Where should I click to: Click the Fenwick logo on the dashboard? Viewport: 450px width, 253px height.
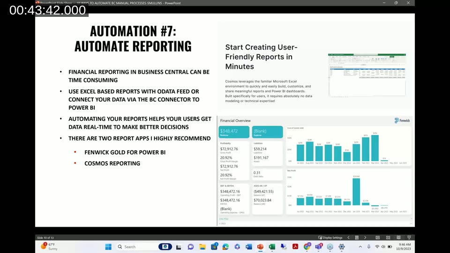[402, 120]
